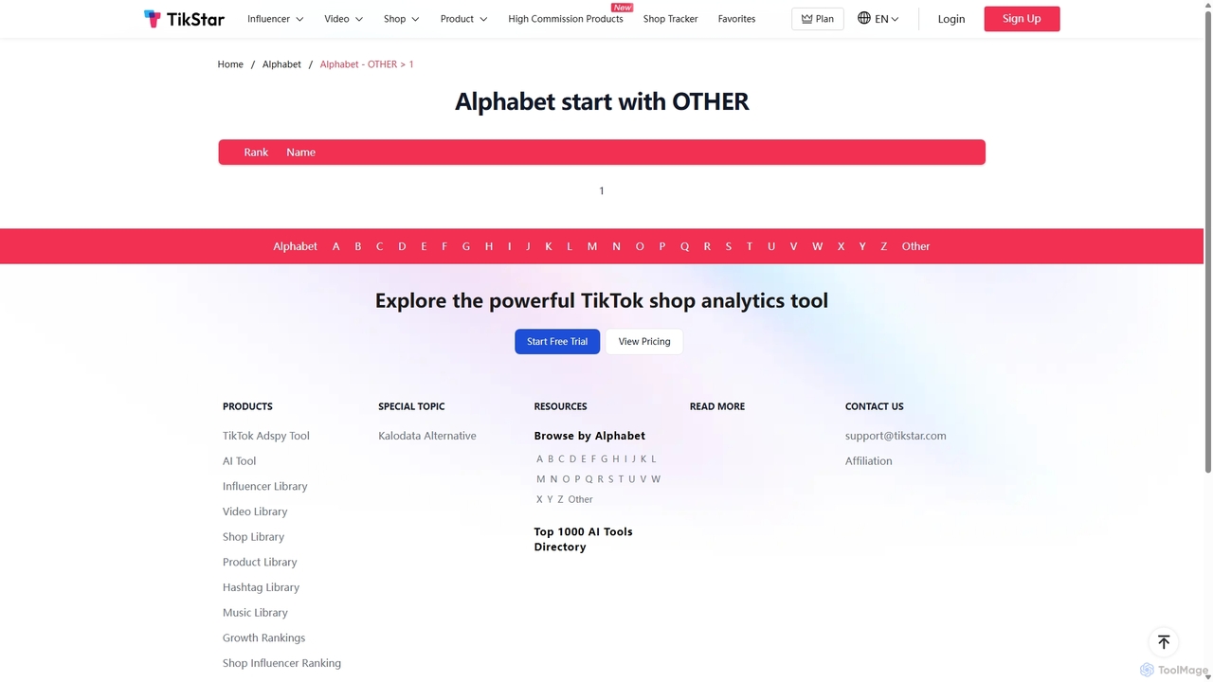The image size is (1213, 682).
Task: Click footer Other under Browse by Alphabet
Action: coord(581,499)
